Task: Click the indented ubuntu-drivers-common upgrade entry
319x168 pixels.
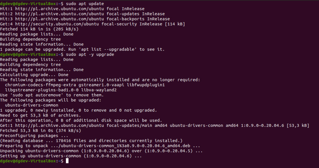Action: pyautogui.click(x=31, y=105)
